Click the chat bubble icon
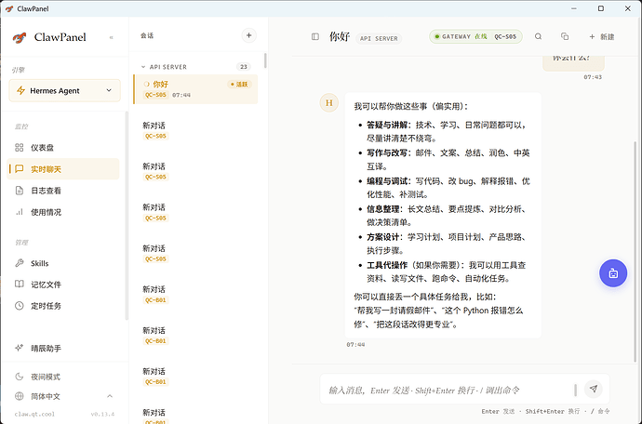The width and height of the screenshot is (642, 424). point(20,169)
